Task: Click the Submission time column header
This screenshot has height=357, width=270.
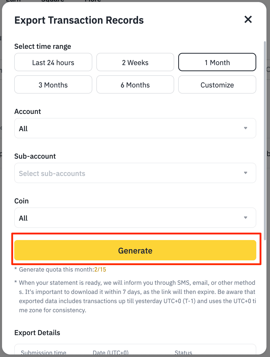Action: pos(43,353)
